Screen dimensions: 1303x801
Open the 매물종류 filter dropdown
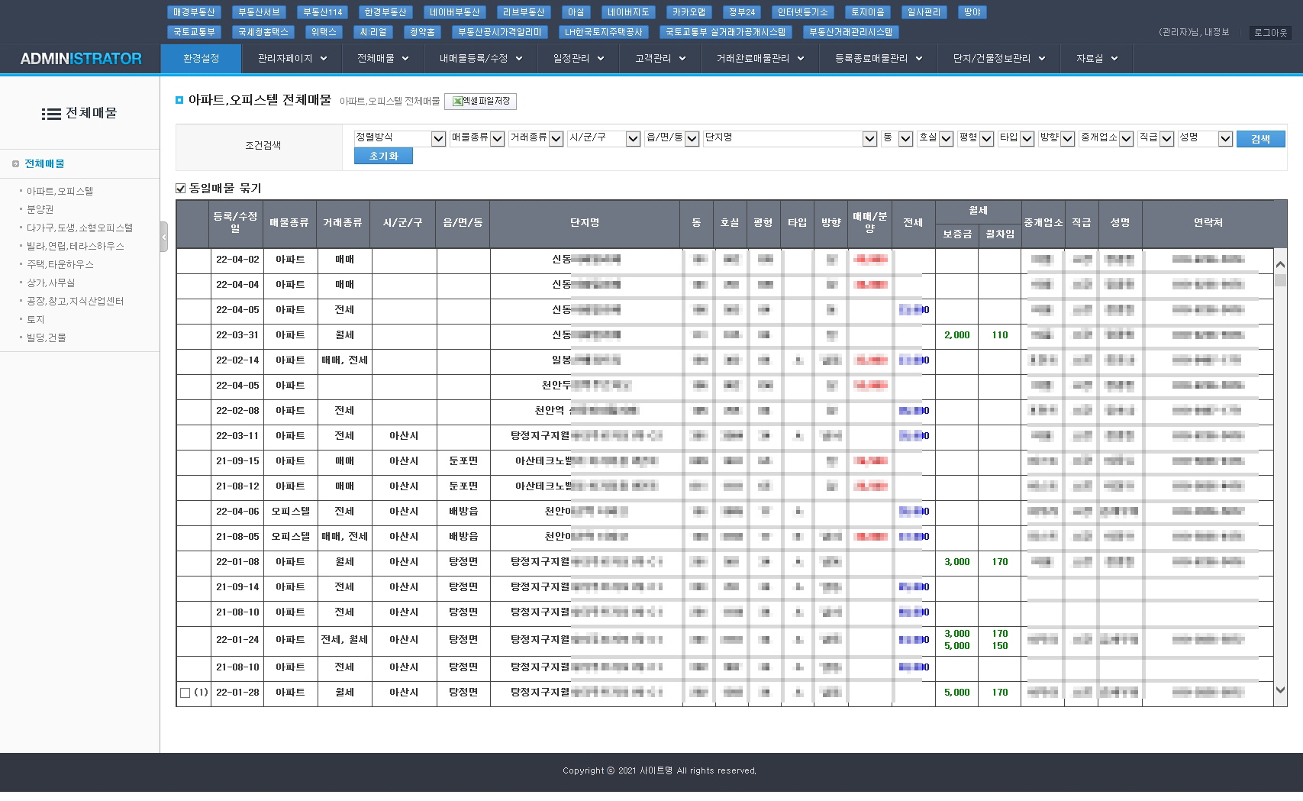pos(497,138)
